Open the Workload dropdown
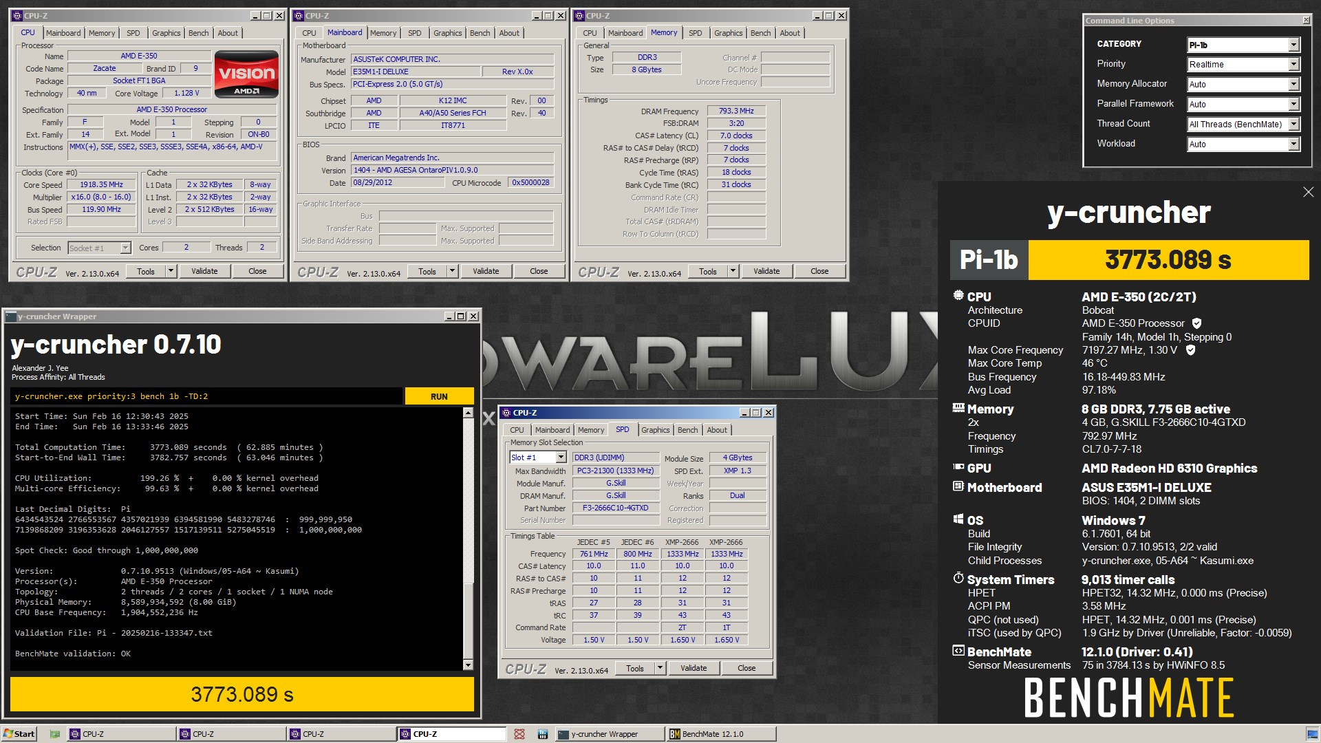 point(1293,144)
